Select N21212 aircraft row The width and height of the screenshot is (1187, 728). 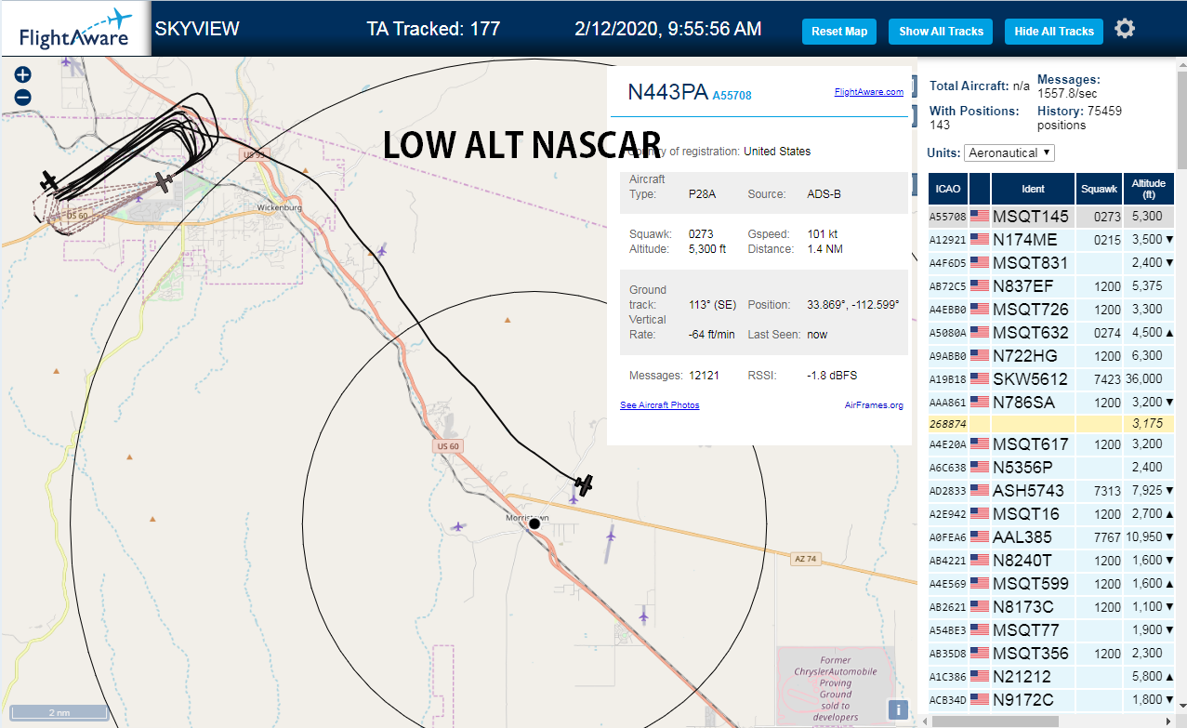click(x=1051, y=677)
